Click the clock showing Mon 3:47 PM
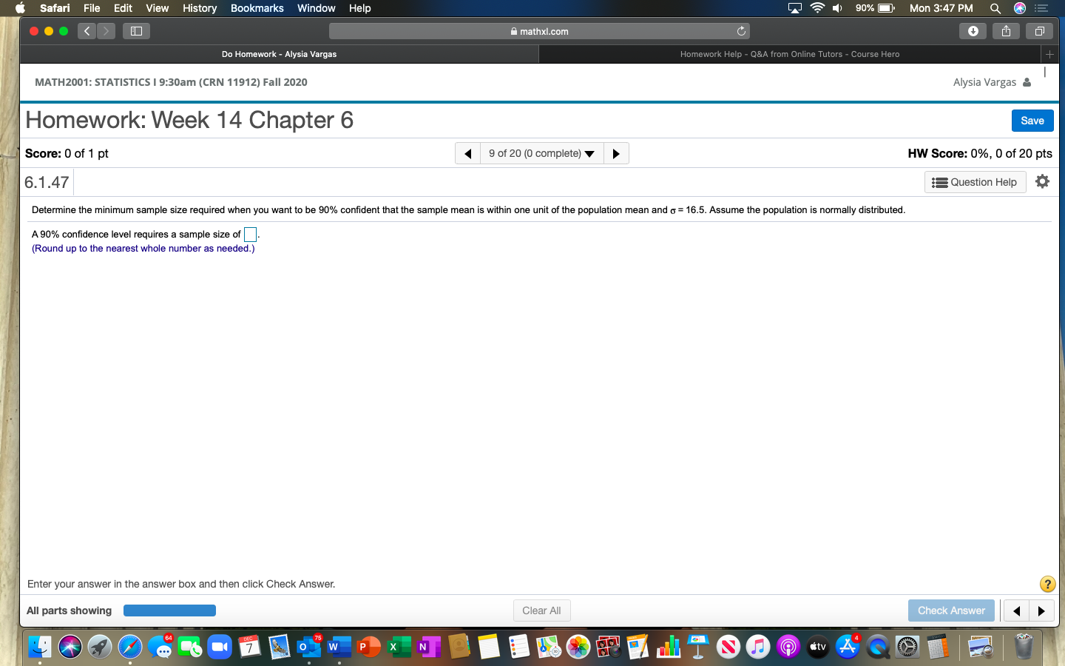 tap(941, 8)
